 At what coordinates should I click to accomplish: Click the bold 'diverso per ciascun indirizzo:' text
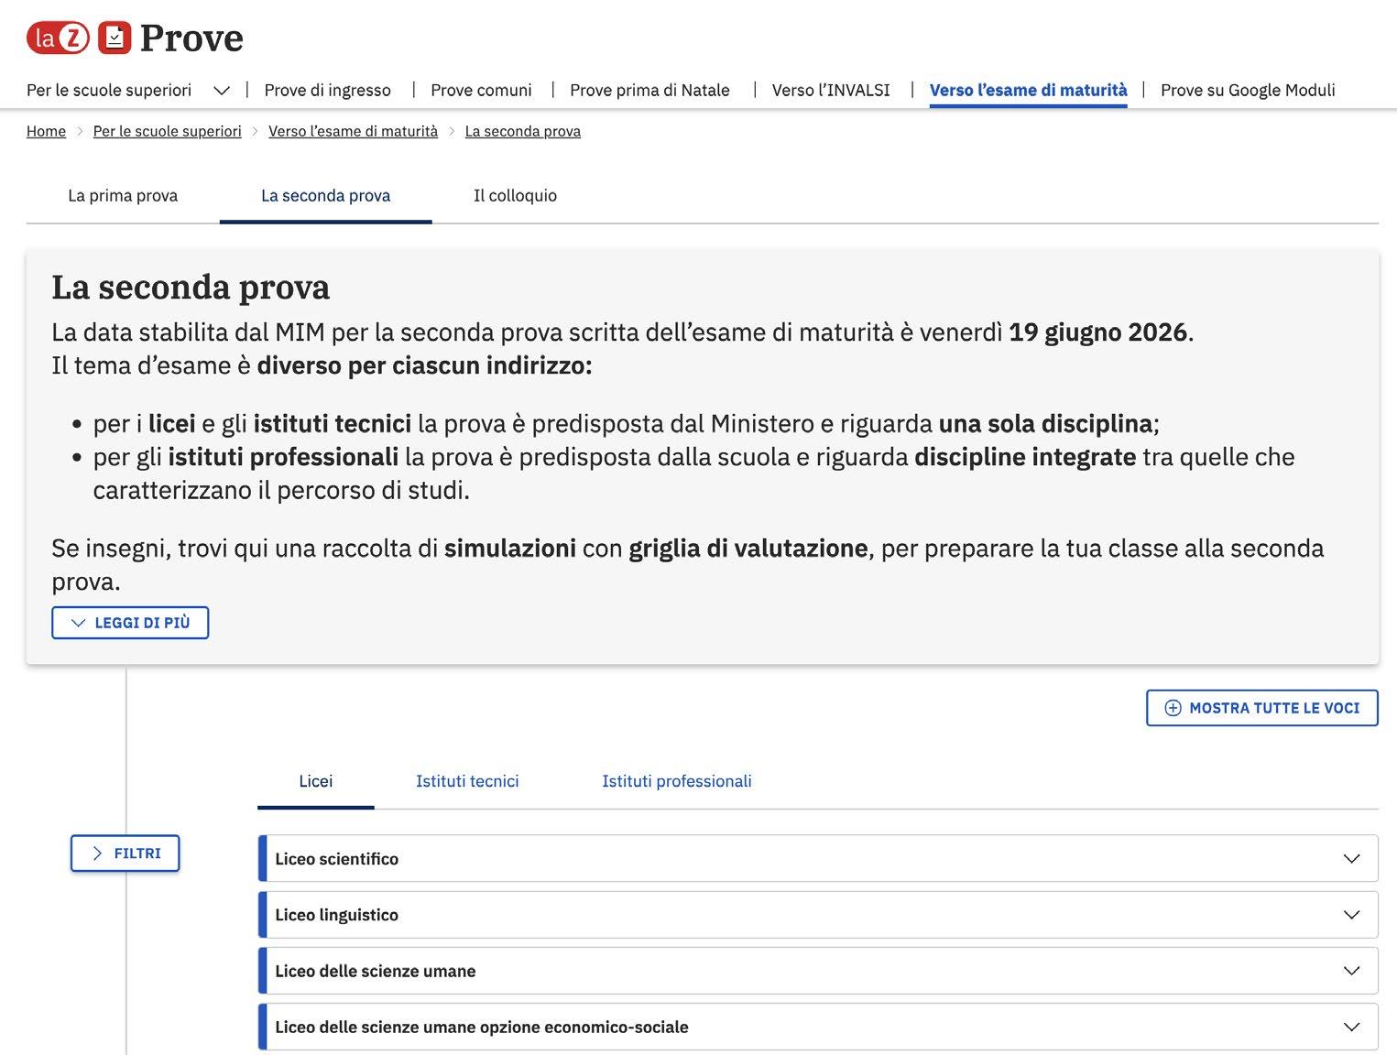click(x=424, y=365)
